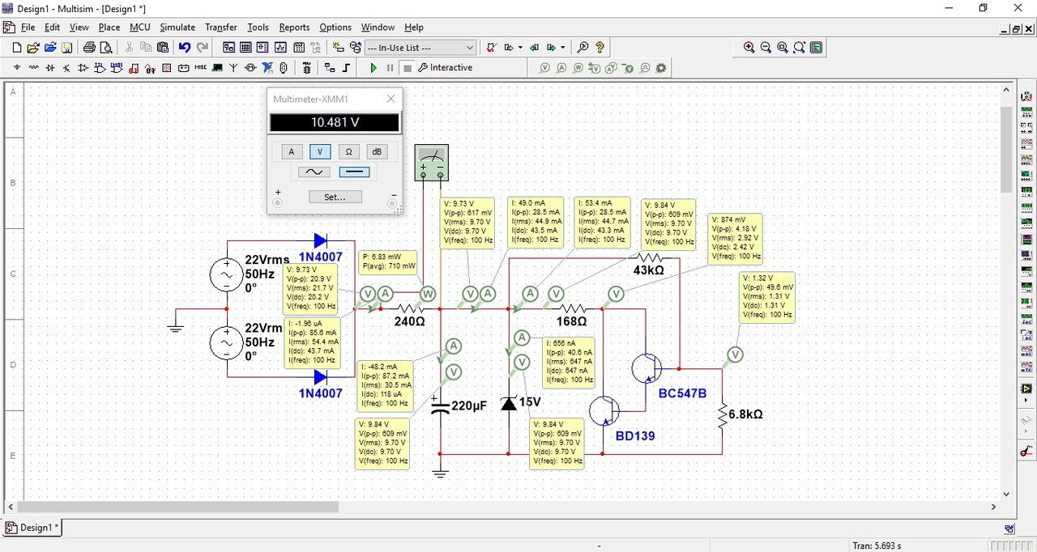Click the Print icon in toolbar
This screenshot has height=552, width=1037.
pyautogui.click(x=89, y=48)
